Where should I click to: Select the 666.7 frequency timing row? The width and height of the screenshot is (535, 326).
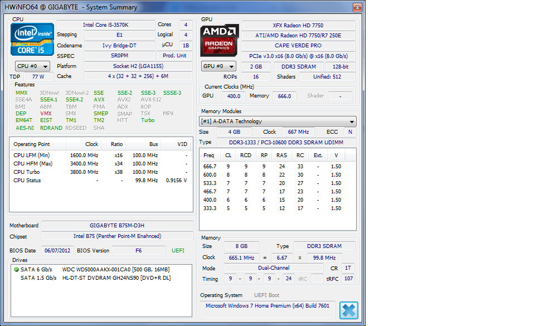(x=278, y=167)
